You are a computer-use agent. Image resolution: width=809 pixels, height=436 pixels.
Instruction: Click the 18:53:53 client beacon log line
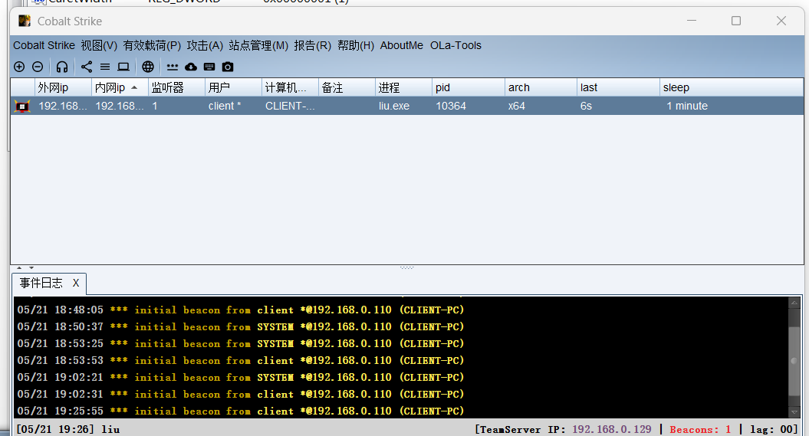pyautogui.click(x=241, y=361)
